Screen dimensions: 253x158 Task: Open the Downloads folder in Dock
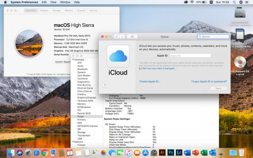(233, 153)
